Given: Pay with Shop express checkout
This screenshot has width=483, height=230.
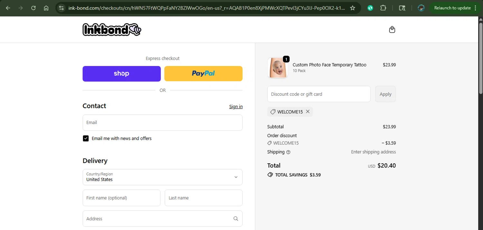Looking at the screenshot, I should click(x=122, y=74).
